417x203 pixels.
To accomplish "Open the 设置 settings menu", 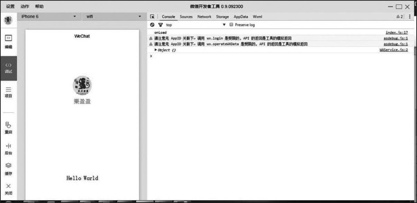I will 10,7.
